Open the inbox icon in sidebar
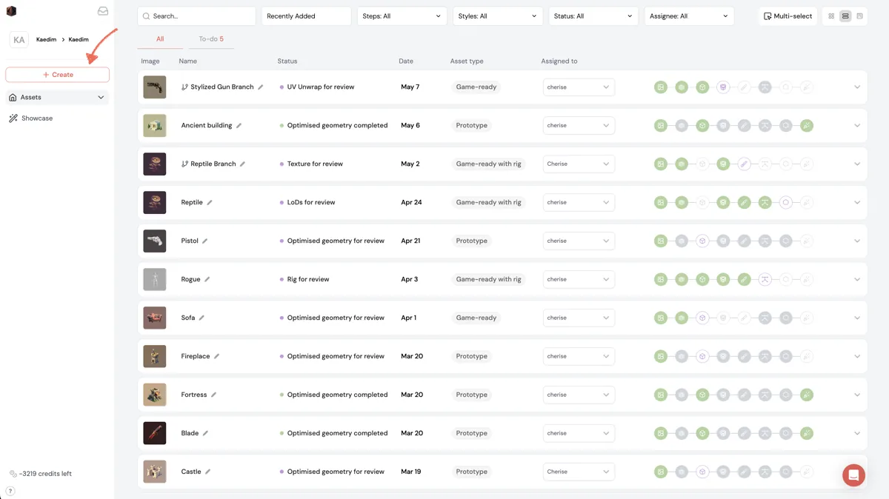The width and height of the screenshot is (889, 499). pos(102,11)
